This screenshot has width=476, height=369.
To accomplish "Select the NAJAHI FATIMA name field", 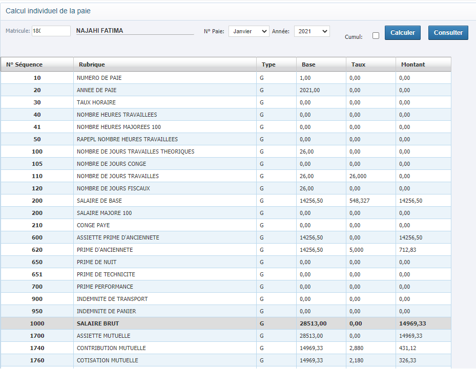I will pos(135,31).
